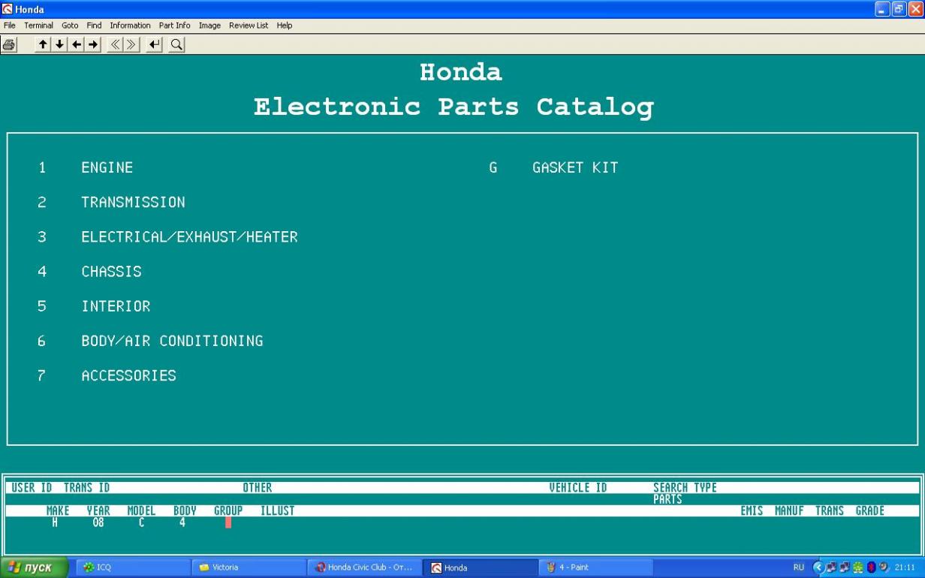The image size is (925, 578).
Task: Open the Part Info menu
Action: point(174,26)
